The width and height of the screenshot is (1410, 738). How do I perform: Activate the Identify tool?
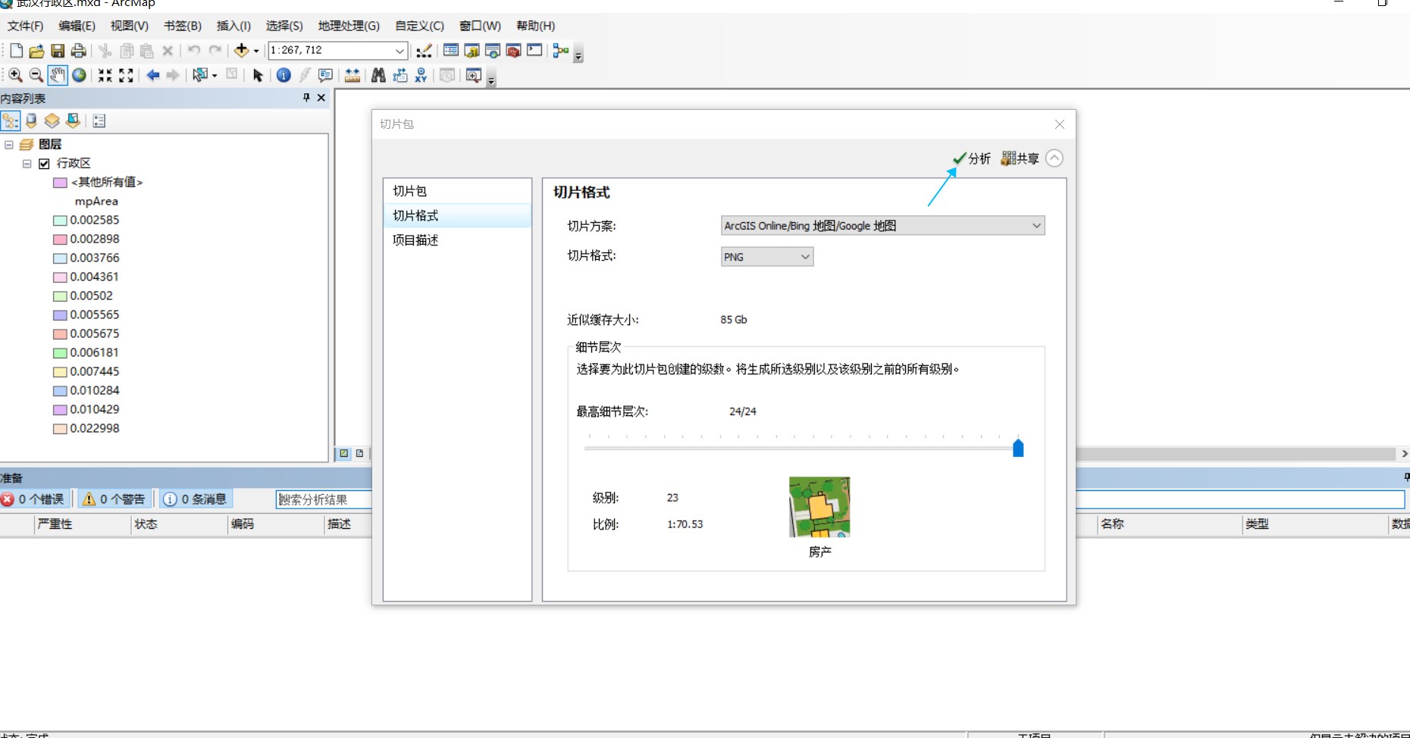click(284, 76)
